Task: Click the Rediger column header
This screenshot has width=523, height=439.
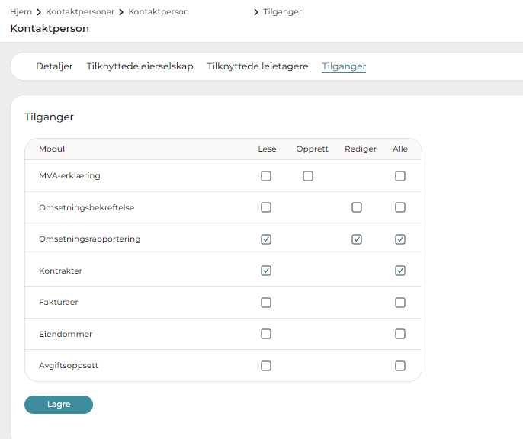Action: point(360,149)
